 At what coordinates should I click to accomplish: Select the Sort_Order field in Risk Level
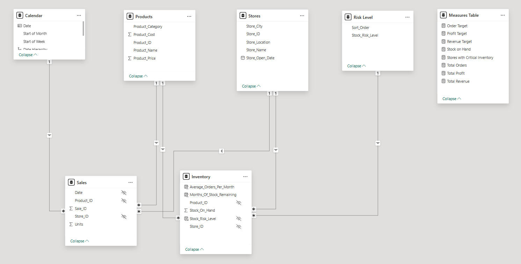360,28
